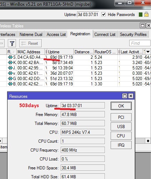The image size is (151, 179).
Task: Select the row icon for 00:0C:42:DD
Action: click(10, 79)
